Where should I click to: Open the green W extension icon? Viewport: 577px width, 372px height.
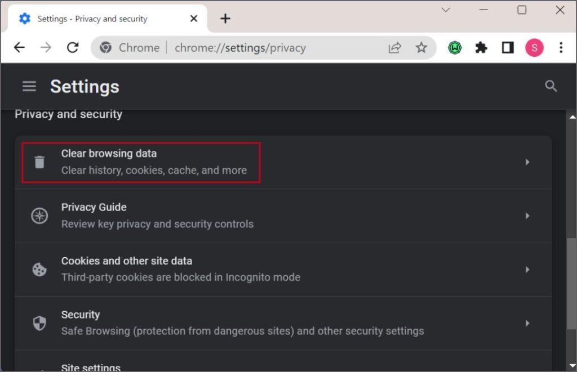[x=455, y=47]
